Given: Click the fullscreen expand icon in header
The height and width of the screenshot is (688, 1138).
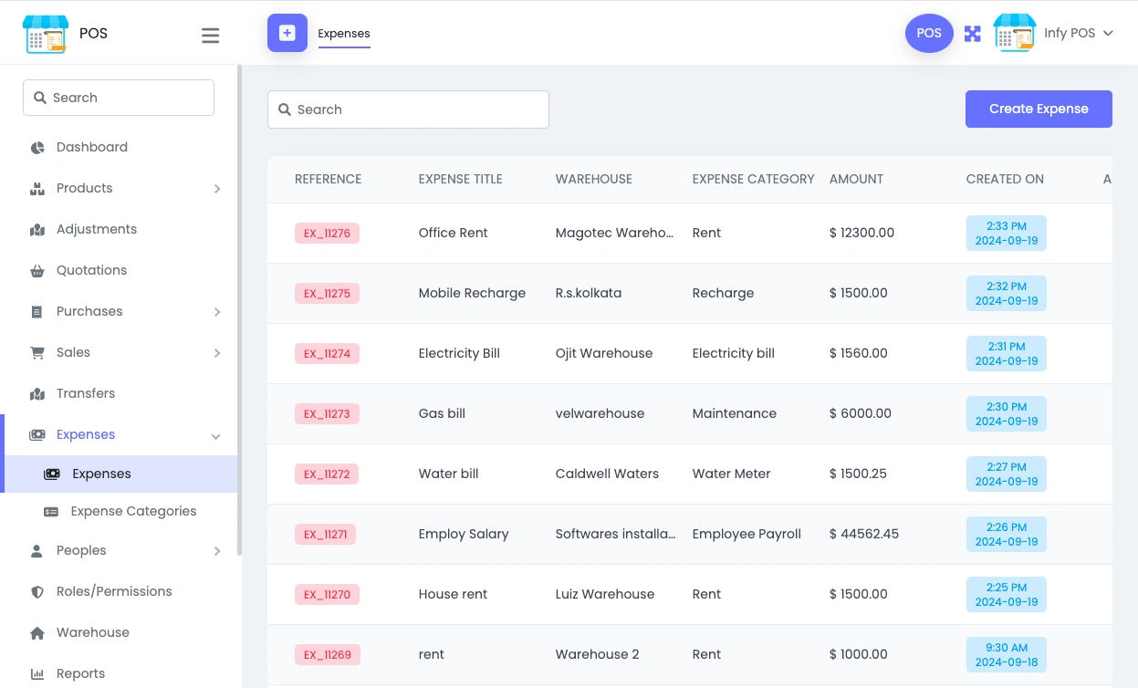Looking at the screenshot, I should (973, 34).
